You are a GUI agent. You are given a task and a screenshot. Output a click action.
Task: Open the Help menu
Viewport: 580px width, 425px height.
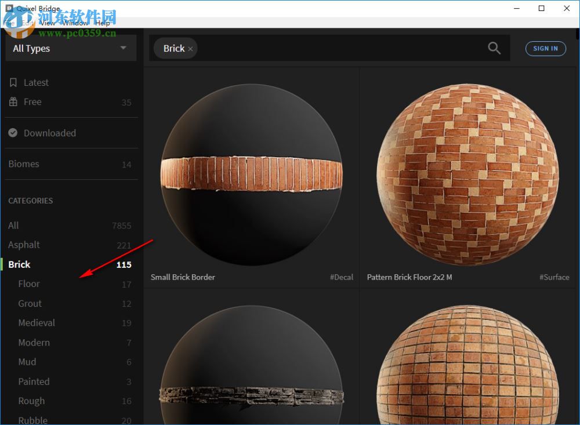point(103,23)
